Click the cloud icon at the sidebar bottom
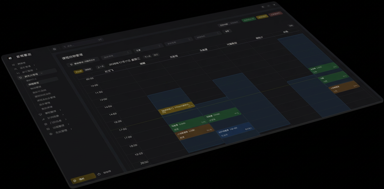This screenshot has height=189, width=384. pyautogui.click(x=99, y=174)
